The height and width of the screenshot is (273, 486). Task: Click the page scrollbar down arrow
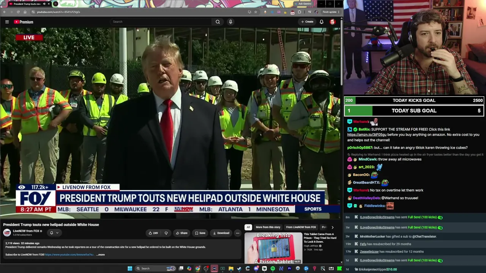pyautogui.click(x=341, y=262)
